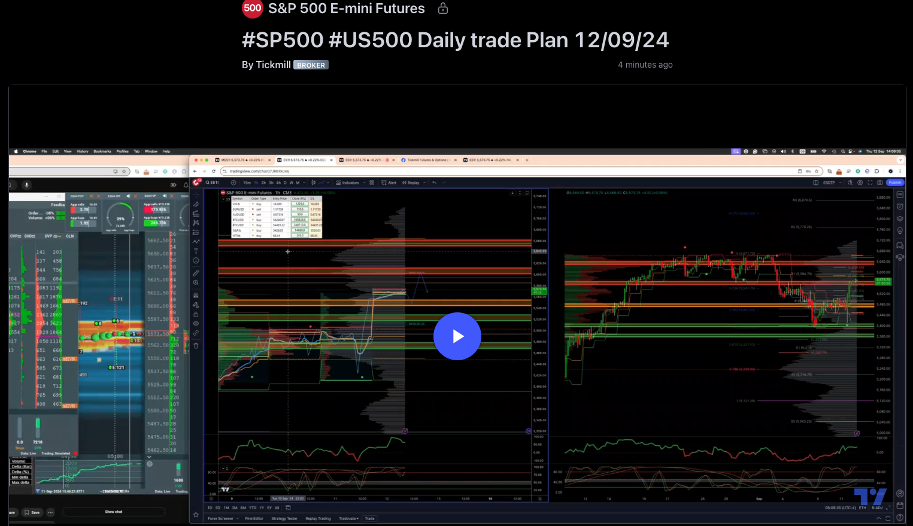
Task: Open the indicator templates grid icon
Action: 372,183
